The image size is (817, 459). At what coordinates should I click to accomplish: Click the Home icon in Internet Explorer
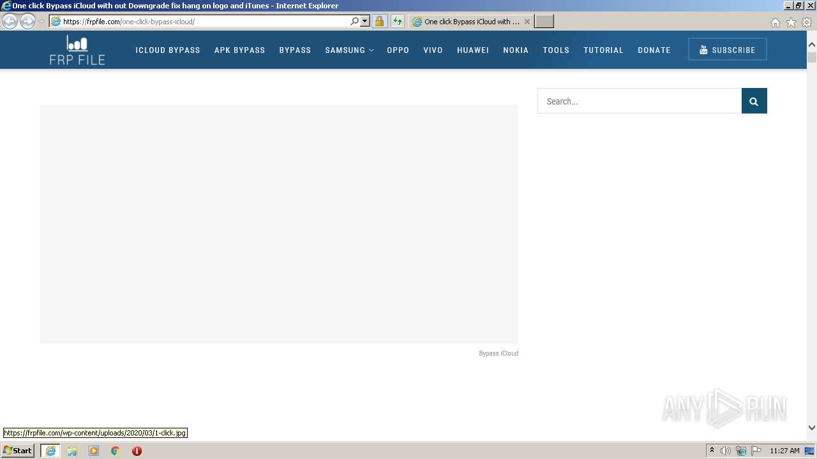[x=775, y=22]
